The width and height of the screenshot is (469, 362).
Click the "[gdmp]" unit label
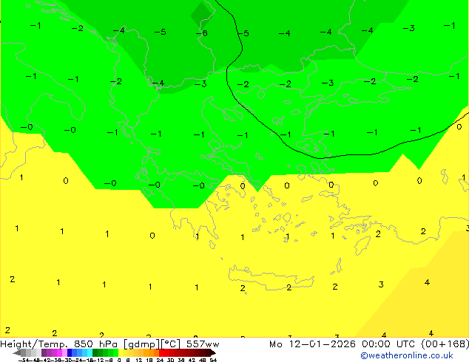pyautogui.click(x=142, y=344)
